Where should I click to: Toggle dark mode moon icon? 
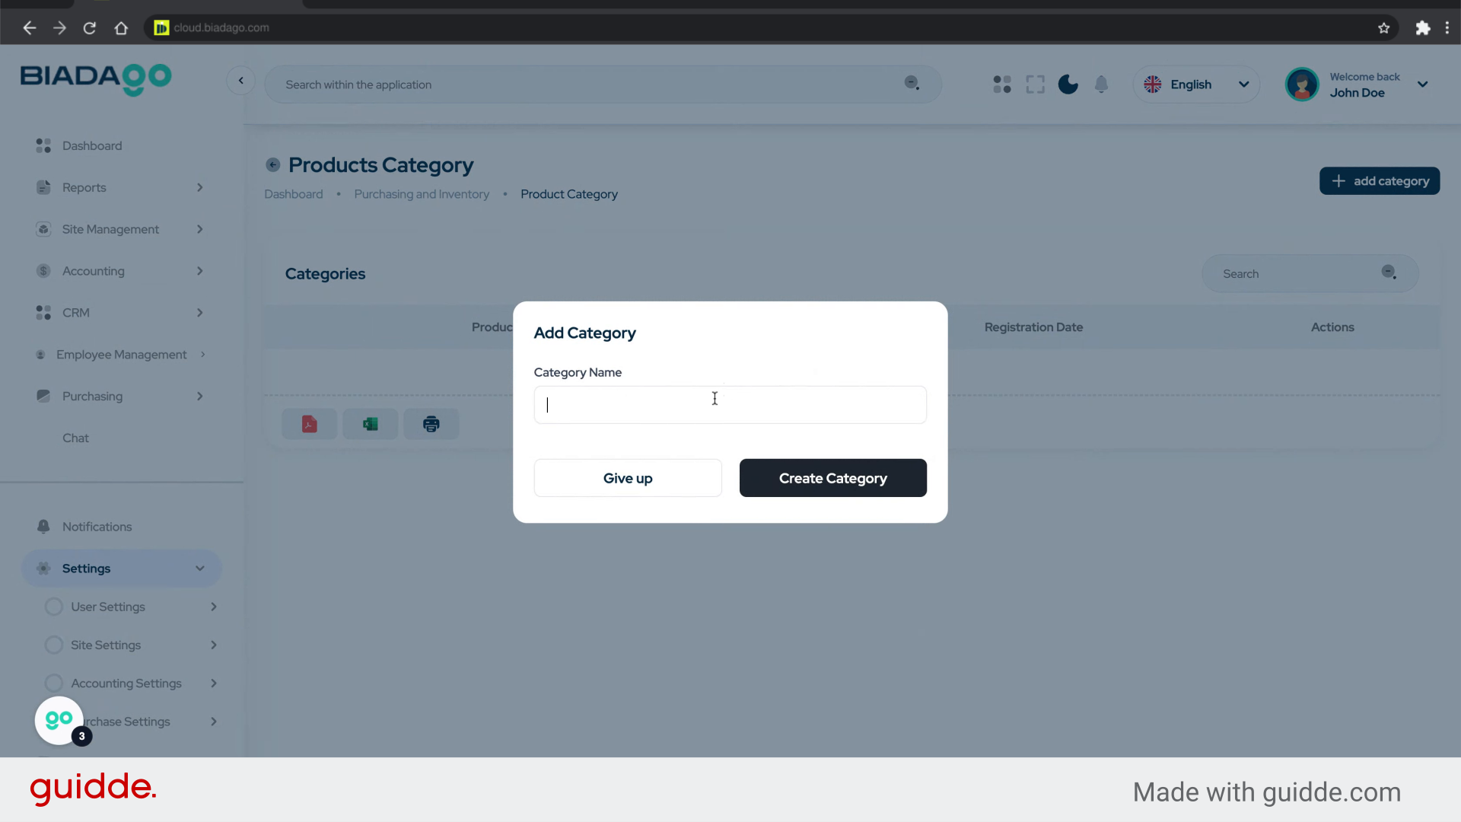coord(1068,84)
